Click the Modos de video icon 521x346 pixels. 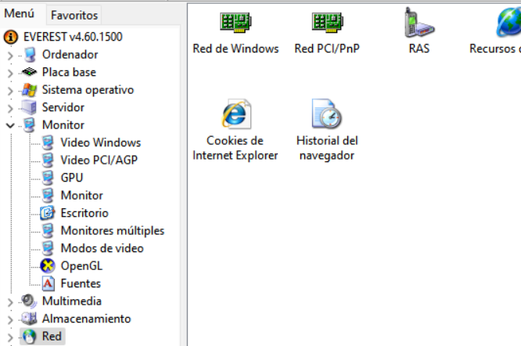[48, 248]
